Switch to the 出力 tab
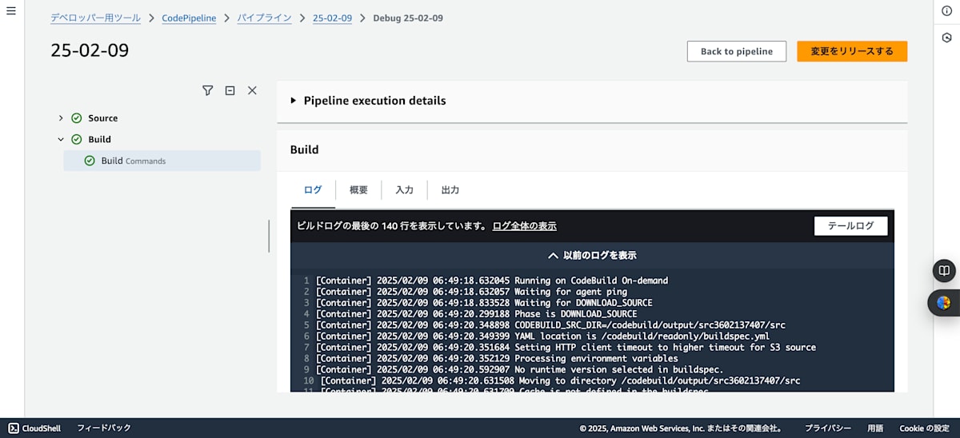This screenshot has height=438, width=960. coord(450,190)
